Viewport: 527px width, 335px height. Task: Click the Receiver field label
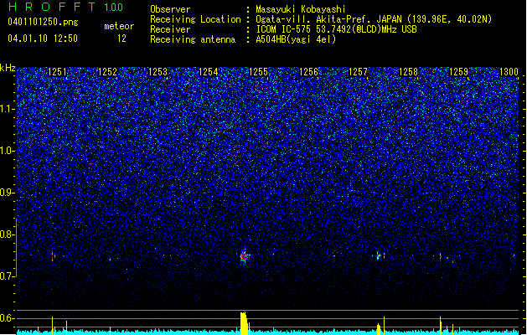pyautogui.click(x=170, y=29)
